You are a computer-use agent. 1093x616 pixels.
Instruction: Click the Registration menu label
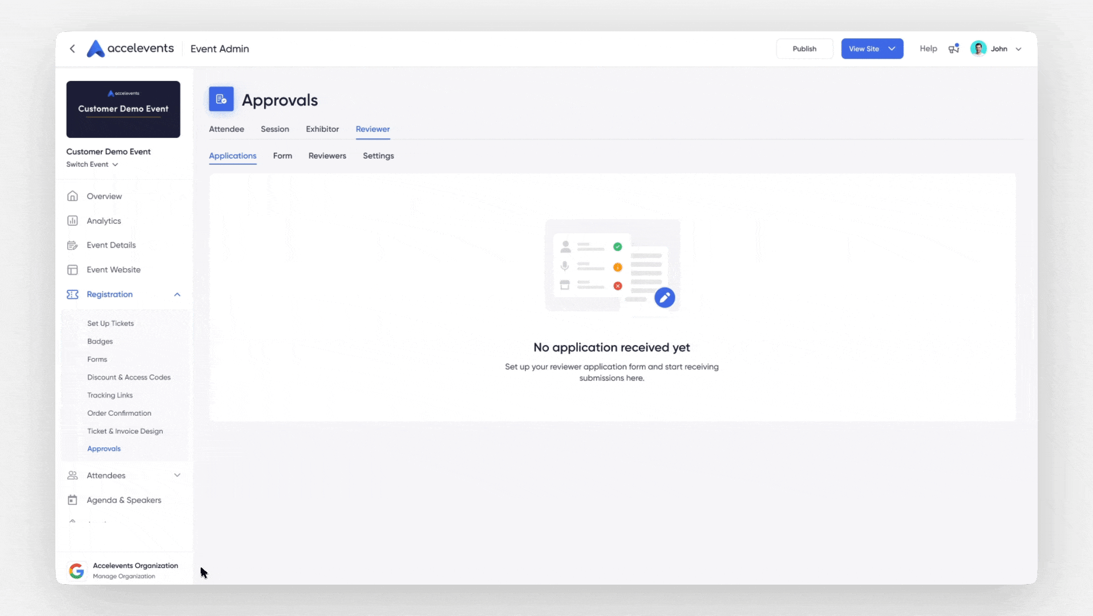(110, 294)
